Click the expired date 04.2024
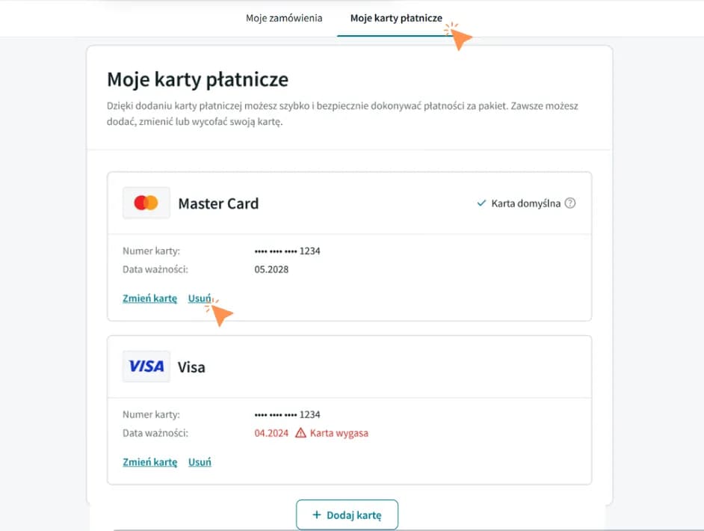The width and height of the screenshot is (704, 531). click(x=271, y=433)
